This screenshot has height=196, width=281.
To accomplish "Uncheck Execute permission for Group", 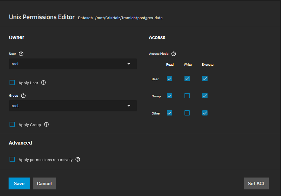I will [x=205, y=96].
